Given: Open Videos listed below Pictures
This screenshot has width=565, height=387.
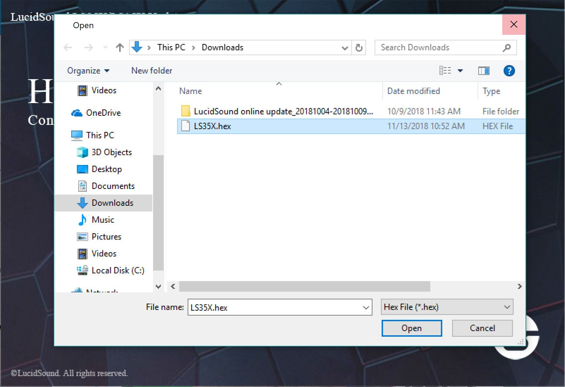Looking at the screenshot, I should (104, 254).
